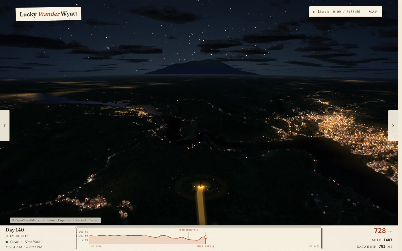Open the Lucky Wander Wyatt home logo
Viewport: 402px width, 251px height.
click(48, 14)
